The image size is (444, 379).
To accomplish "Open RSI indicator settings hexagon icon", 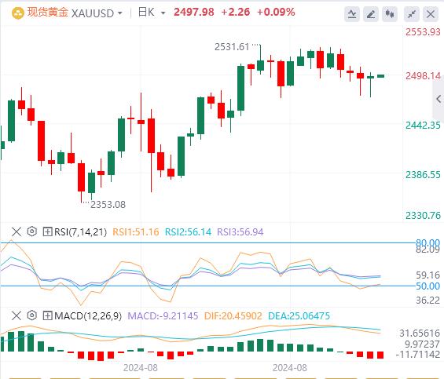I will coord(32,231).
